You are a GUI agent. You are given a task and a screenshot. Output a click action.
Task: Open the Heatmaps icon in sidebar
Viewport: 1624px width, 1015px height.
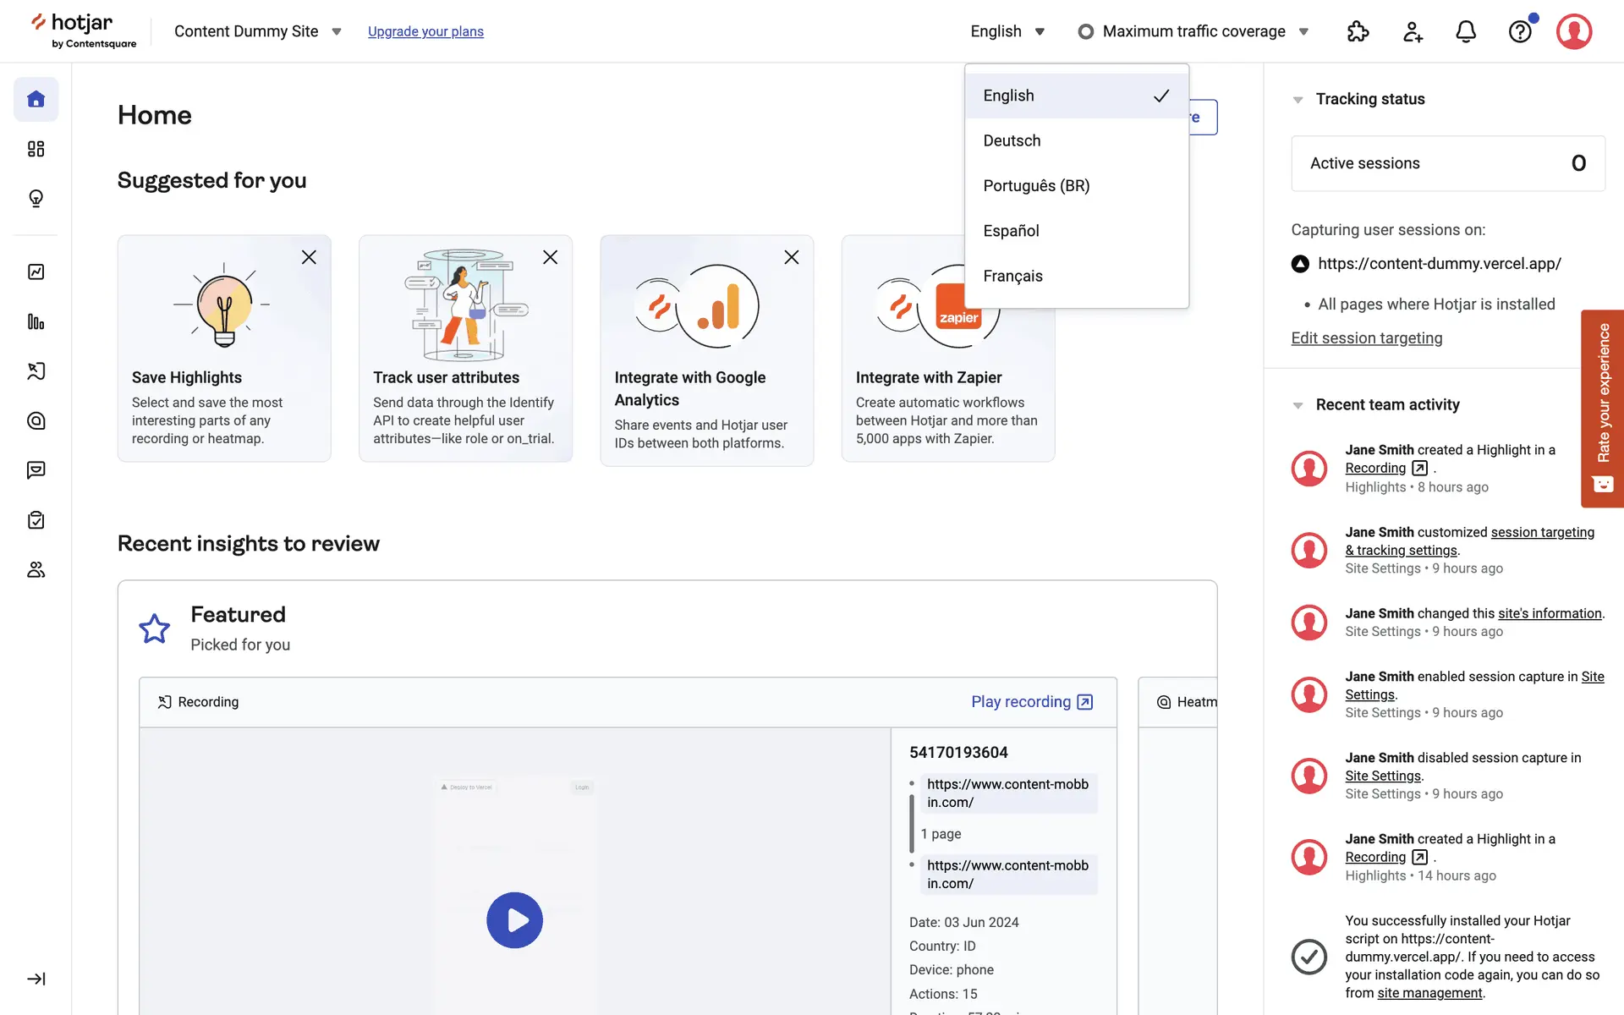(36, 420)
